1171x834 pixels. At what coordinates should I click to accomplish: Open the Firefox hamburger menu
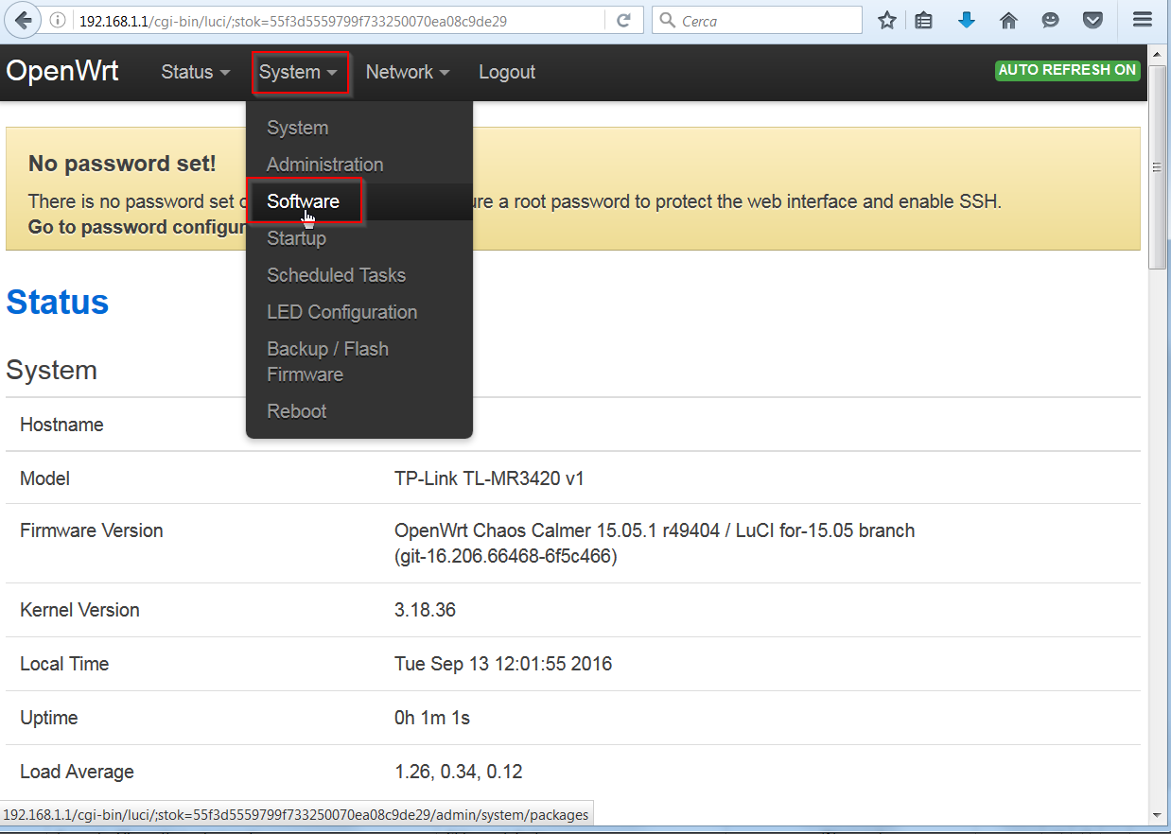pos(1142,20)
